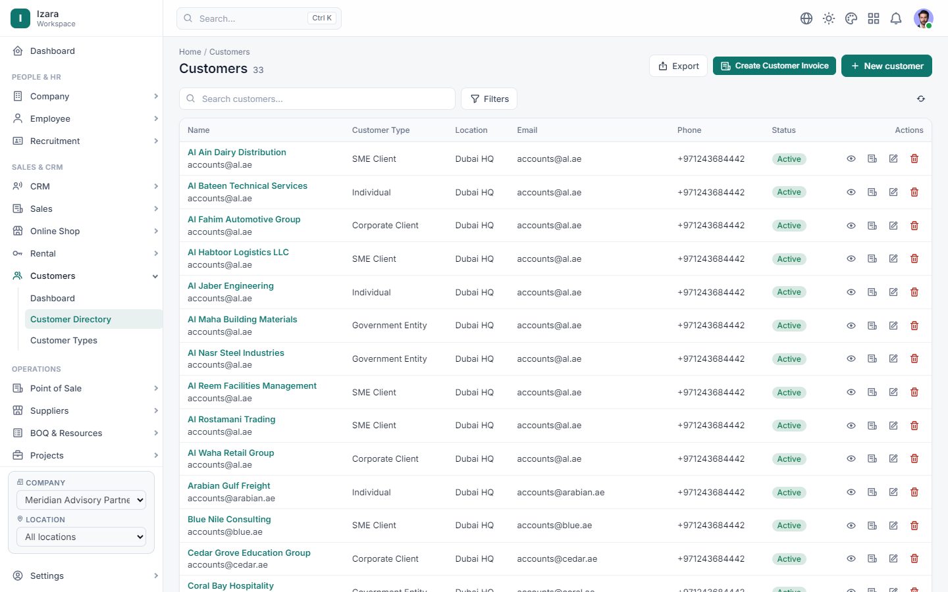View Al Jaber Engineering eye icon
This screenshot has width=948, height=592.
851,292
